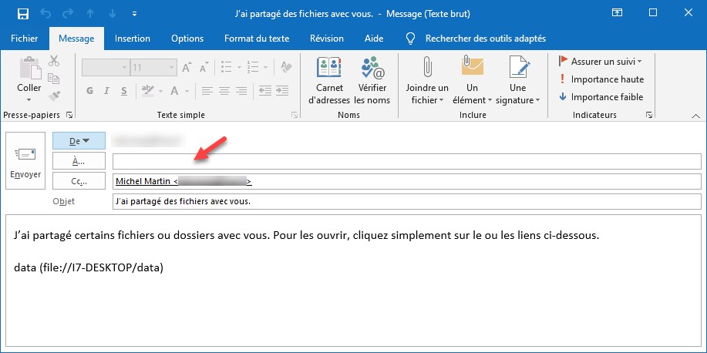Click the decrease font size icon
Image resolution: width=707 pixels, height=353 pixels.
[204, 68]
